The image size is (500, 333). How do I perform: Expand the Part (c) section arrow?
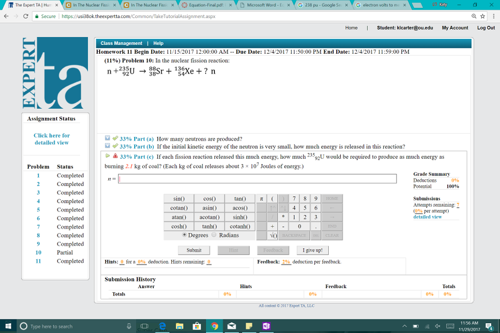click(x=108, y=155)
